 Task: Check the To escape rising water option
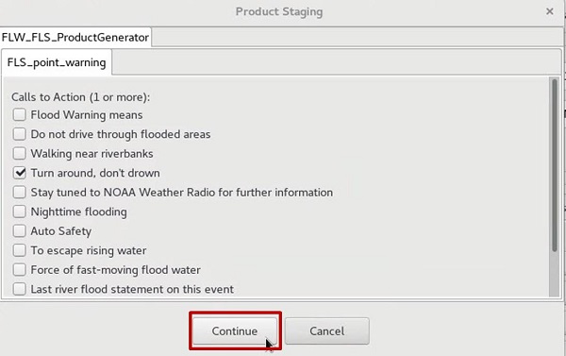coord(20,250)
